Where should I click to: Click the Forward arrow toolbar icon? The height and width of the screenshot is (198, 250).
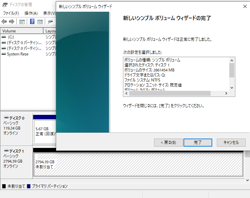tap(11, 22)
